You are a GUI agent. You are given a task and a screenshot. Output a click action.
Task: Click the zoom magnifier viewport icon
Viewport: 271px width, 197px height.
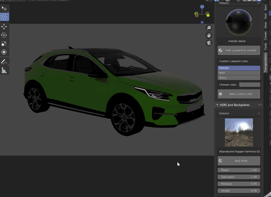tap(209, 28)
